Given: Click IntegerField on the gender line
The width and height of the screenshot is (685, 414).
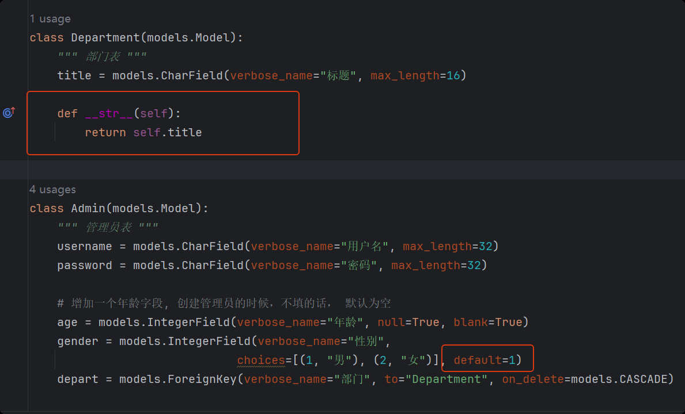Looking at the screenshot, I should [209, 341].
